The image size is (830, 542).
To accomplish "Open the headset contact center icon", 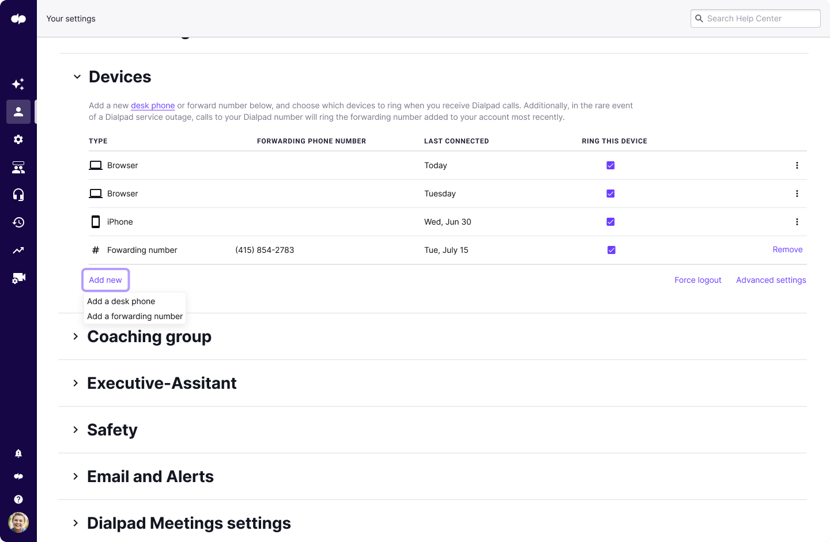I will 18,195.
